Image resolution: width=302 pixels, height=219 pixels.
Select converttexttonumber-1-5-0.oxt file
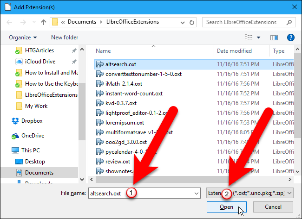click(194, 74)
